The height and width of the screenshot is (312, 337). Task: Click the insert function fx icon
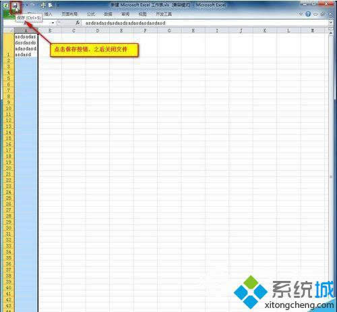(78, 23)
